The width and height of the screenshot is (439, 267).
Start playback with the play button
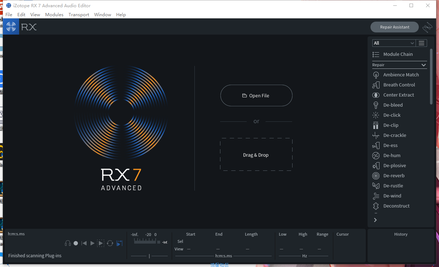(x=92, y=243)
